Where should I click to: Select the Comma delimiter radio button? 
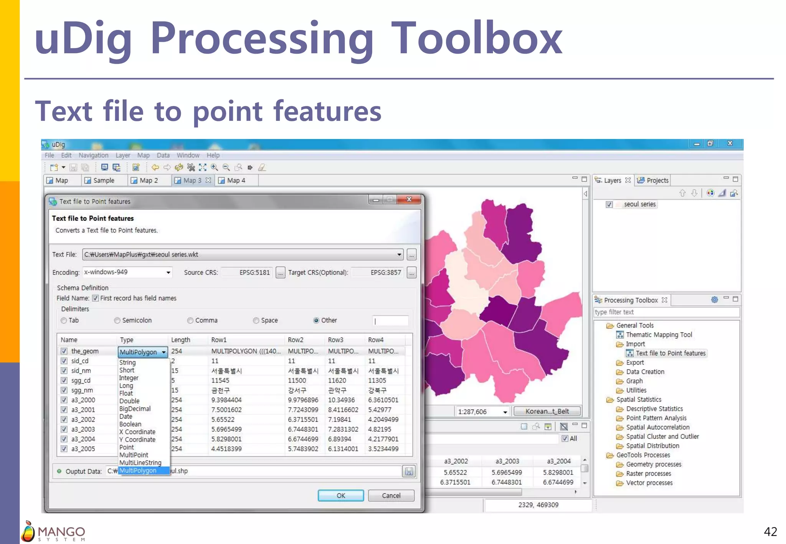click(190, 320)
